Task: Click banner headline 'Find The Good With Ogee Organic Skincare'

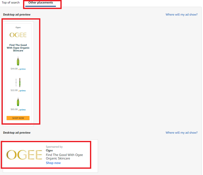Action: point(64,157)
